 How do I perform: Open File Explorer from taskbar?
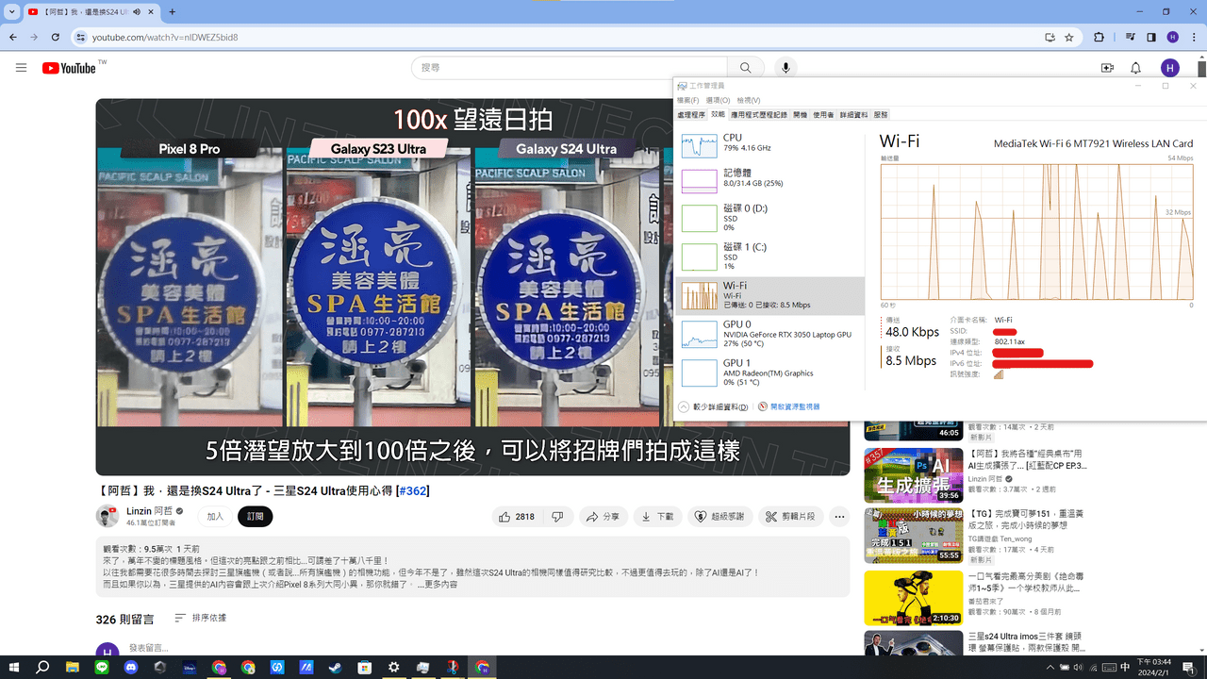click(72, 667)
